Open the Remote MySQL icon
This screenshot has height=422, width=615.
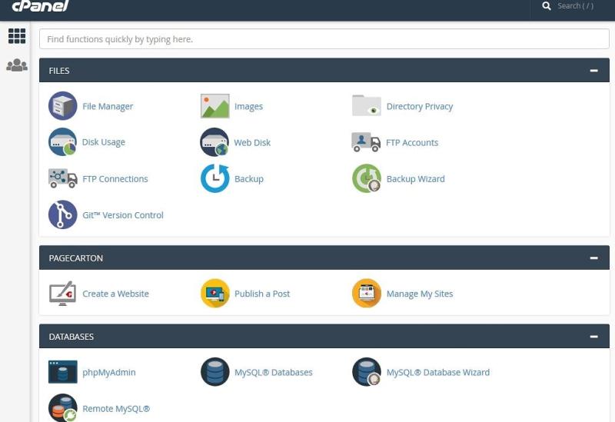63,408
